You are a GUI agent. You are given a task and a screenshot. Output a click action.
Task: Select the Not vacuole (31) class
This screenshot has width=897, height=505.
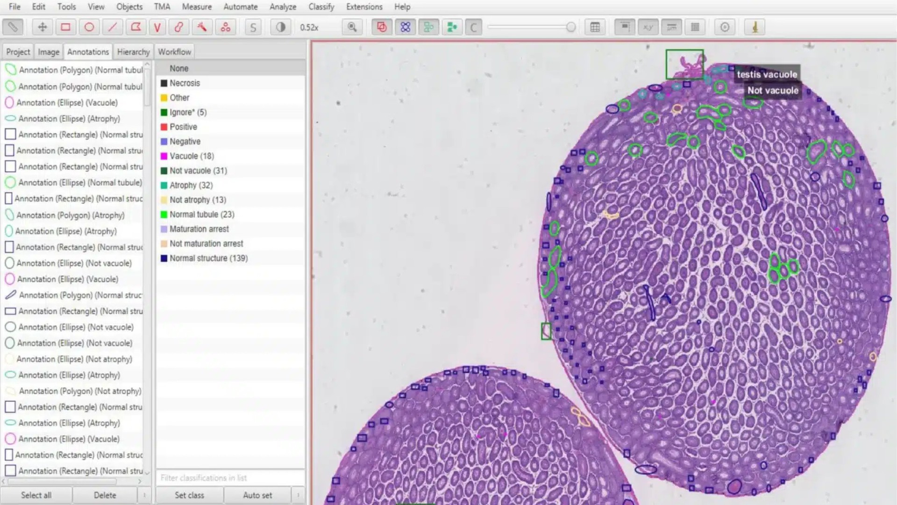[230, 171]
